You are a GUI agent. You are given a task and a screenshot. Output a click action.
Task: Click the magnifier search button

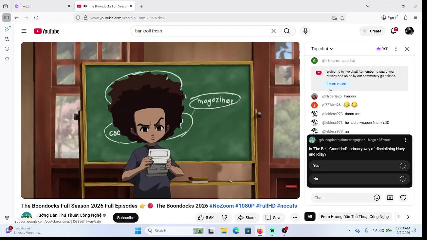(x=287, y=31)
